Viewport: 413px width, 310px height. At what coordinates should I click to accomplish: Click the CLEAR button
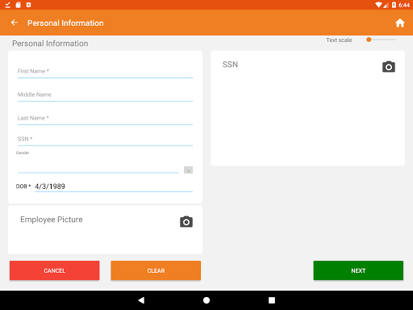click(x=156, y=270)
